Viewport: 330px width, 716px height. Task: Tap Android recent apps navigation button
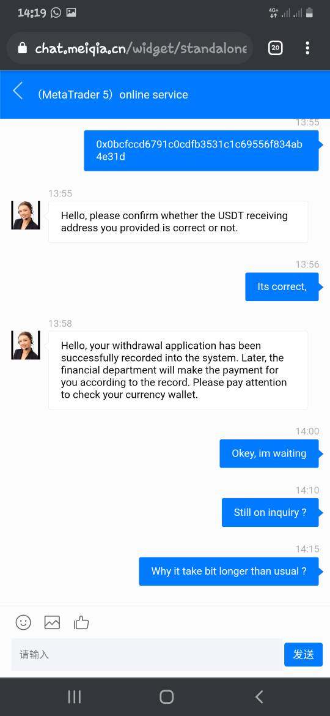75,696
